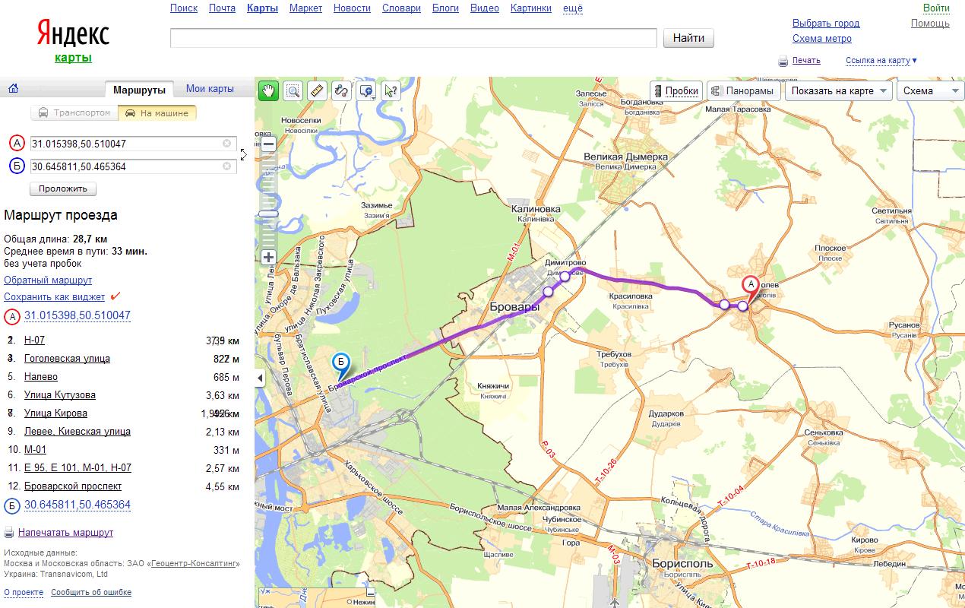
Task: Click the blue Б marker on map
Action: point(341,365)
